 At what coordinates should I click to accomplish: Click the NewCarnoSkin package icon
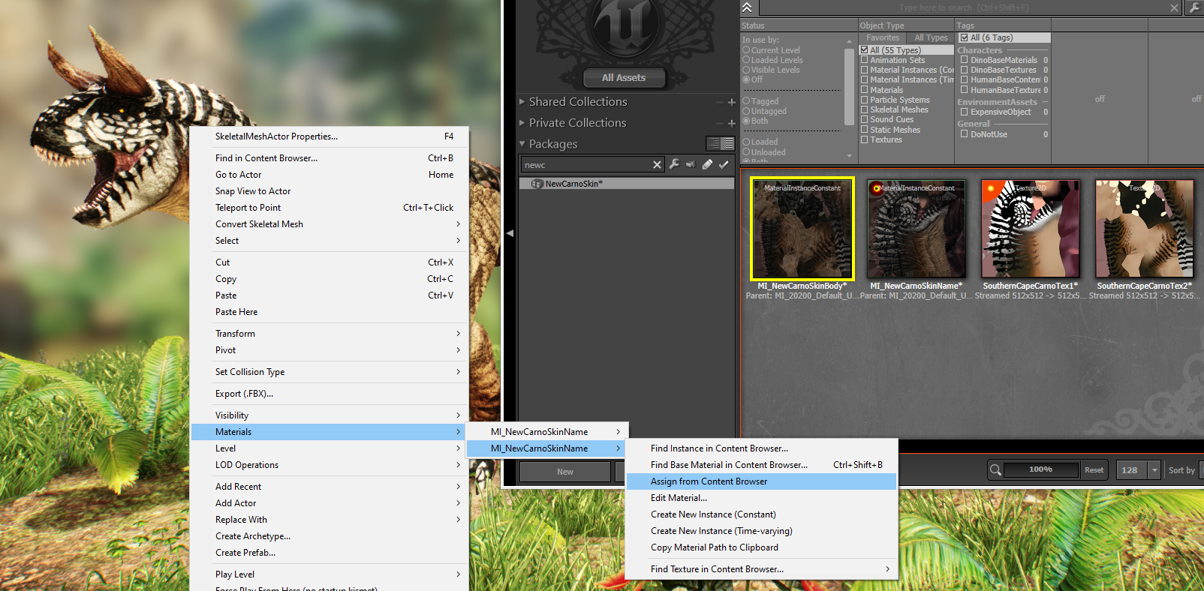[537, 184]
